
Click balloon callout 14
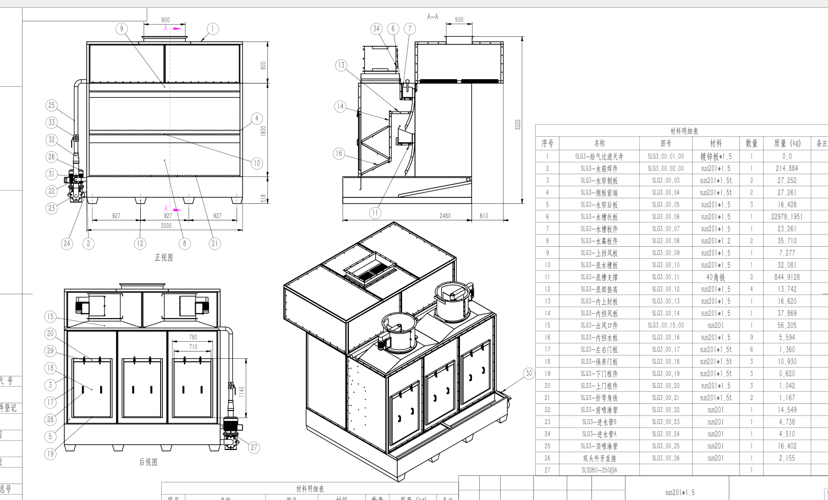click(x=341, y=107)
